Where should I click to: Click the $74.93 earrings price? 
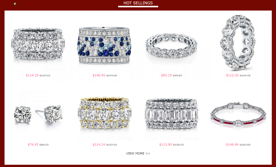coord(33,145)
